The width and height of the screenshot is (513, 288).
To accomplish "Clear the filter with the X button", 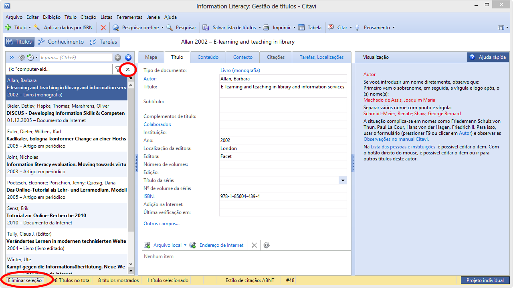I will click(128, 69).
